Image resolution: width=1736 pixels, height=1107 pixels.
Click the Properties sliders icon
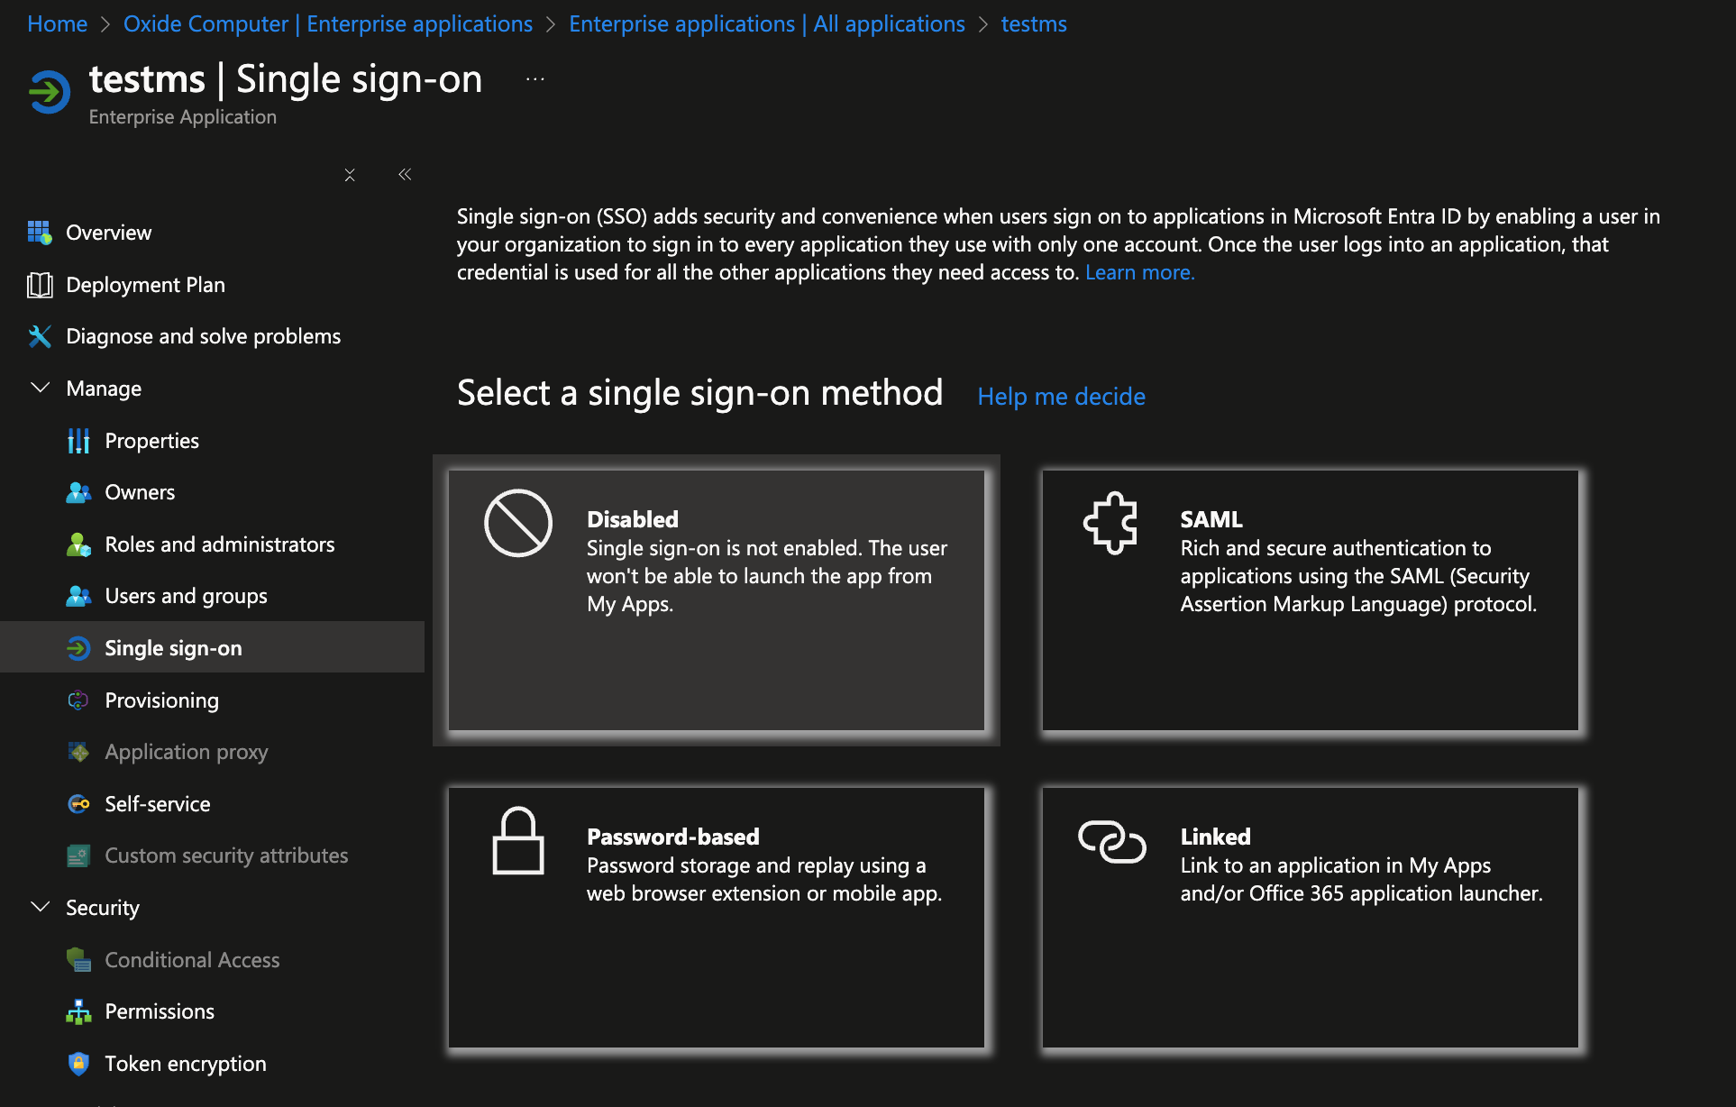(x=78, y=441)
